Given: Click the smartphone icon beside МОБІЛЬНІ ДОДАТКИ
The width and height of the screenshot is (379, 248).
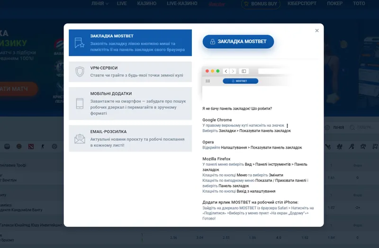Looking at the screenshot, I should tap(80, 104).
